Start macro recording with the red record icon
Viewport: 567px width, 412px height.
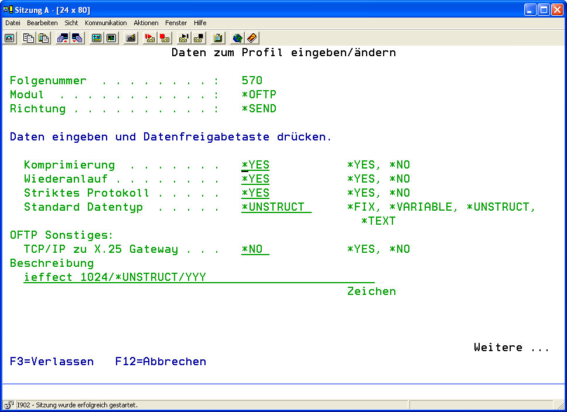click(x=150, y=38)
